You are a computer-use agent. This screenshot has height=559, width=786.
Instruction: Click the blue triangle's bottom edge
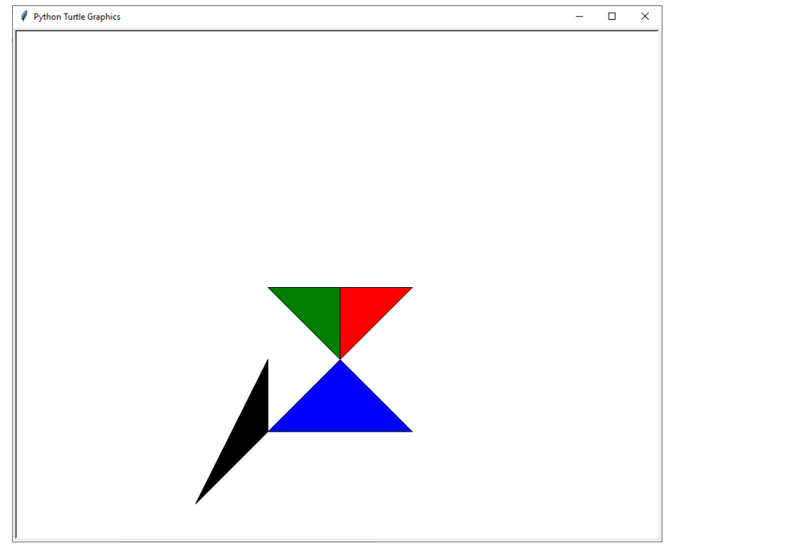click(341, 431)
